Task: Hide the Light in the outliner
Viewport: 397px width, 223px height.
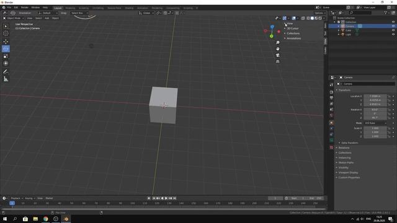Action: tap(393, 34)
